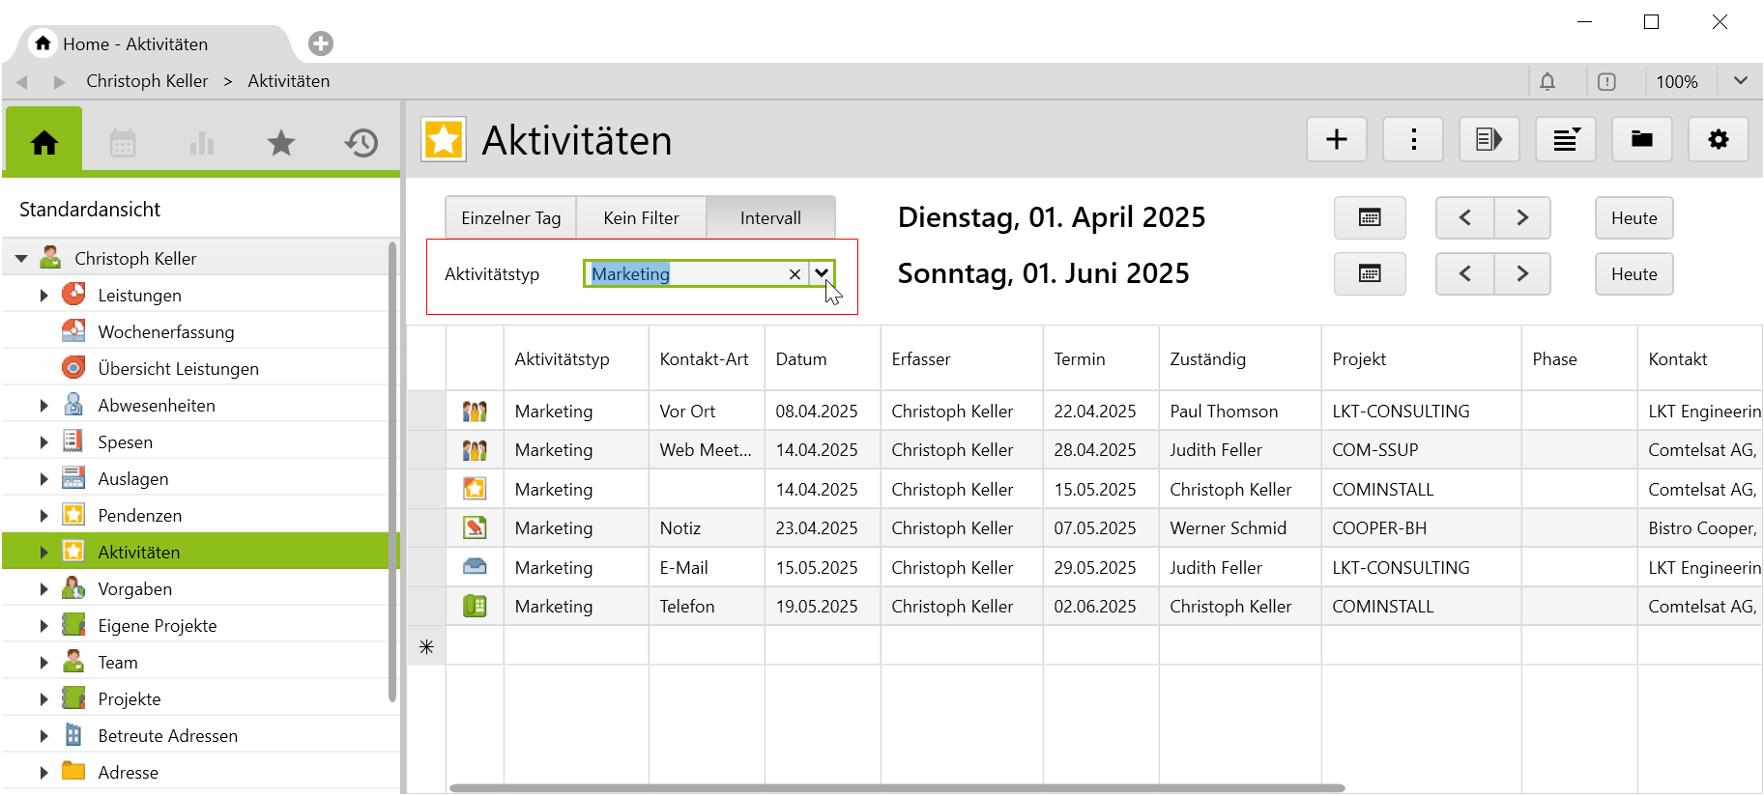Add a new browser-style tab
The height and width of the screenshot is (796, 1764).
pyautogui.click(x=321, y=43)
